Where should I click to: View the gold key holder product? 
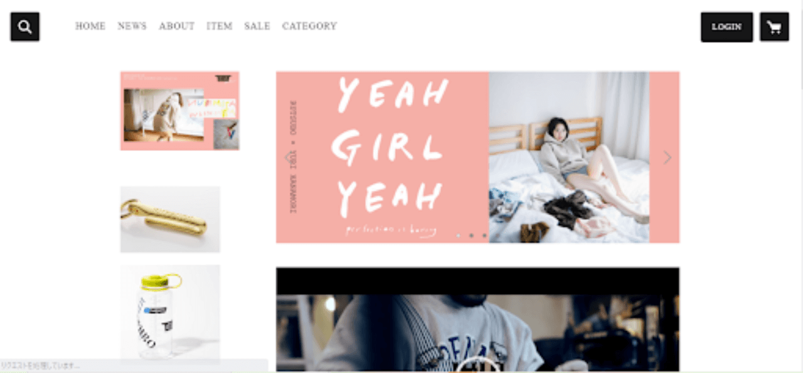tap(170, 219)
